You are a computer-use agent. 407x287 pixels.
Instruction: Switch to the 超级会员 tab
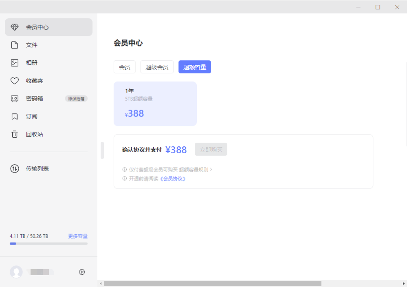pyautogui.click(x=157, y=67)
